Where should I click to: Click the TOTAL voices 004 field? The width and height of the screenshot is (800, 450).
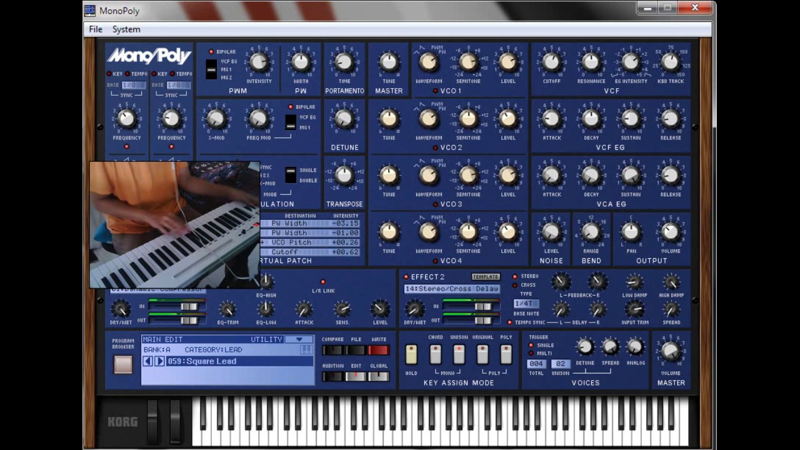coord(536,364)
